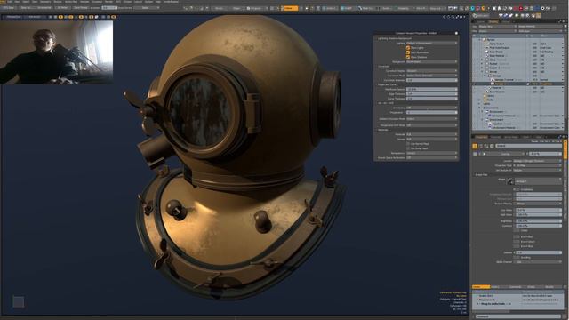Click the webcam video thumbnail overlay

(57, 52)
